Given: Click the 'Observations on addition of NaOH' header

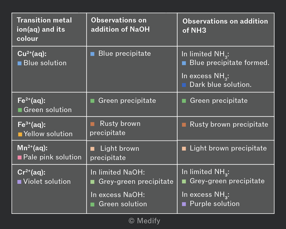Looking at the screenshot, I should pyautogui.click(x=120, y=25).
